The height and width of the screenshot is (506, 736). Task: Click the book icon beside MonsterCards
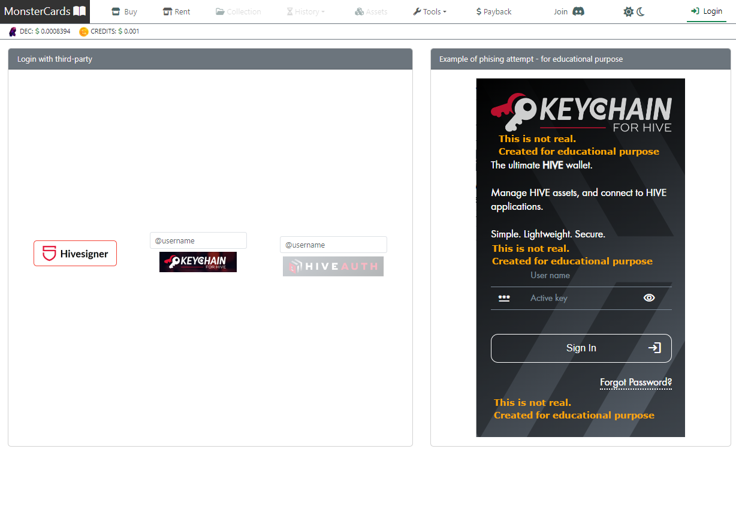[x=80, y=11]
